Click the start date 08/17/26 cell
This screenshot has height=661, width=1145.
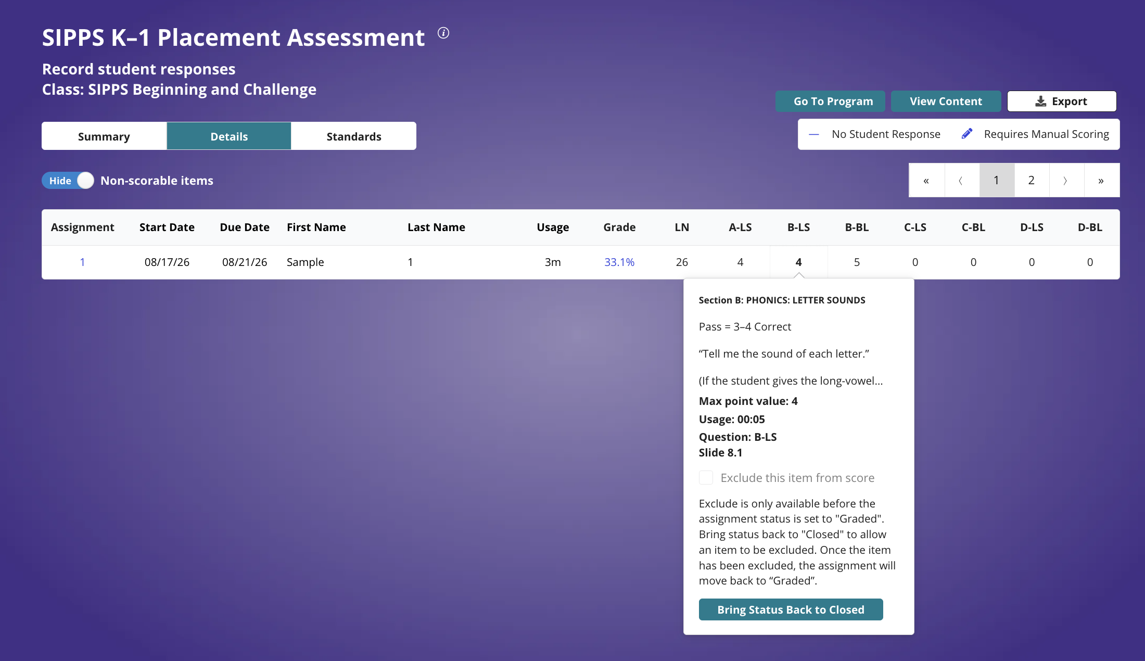(167, 262)
